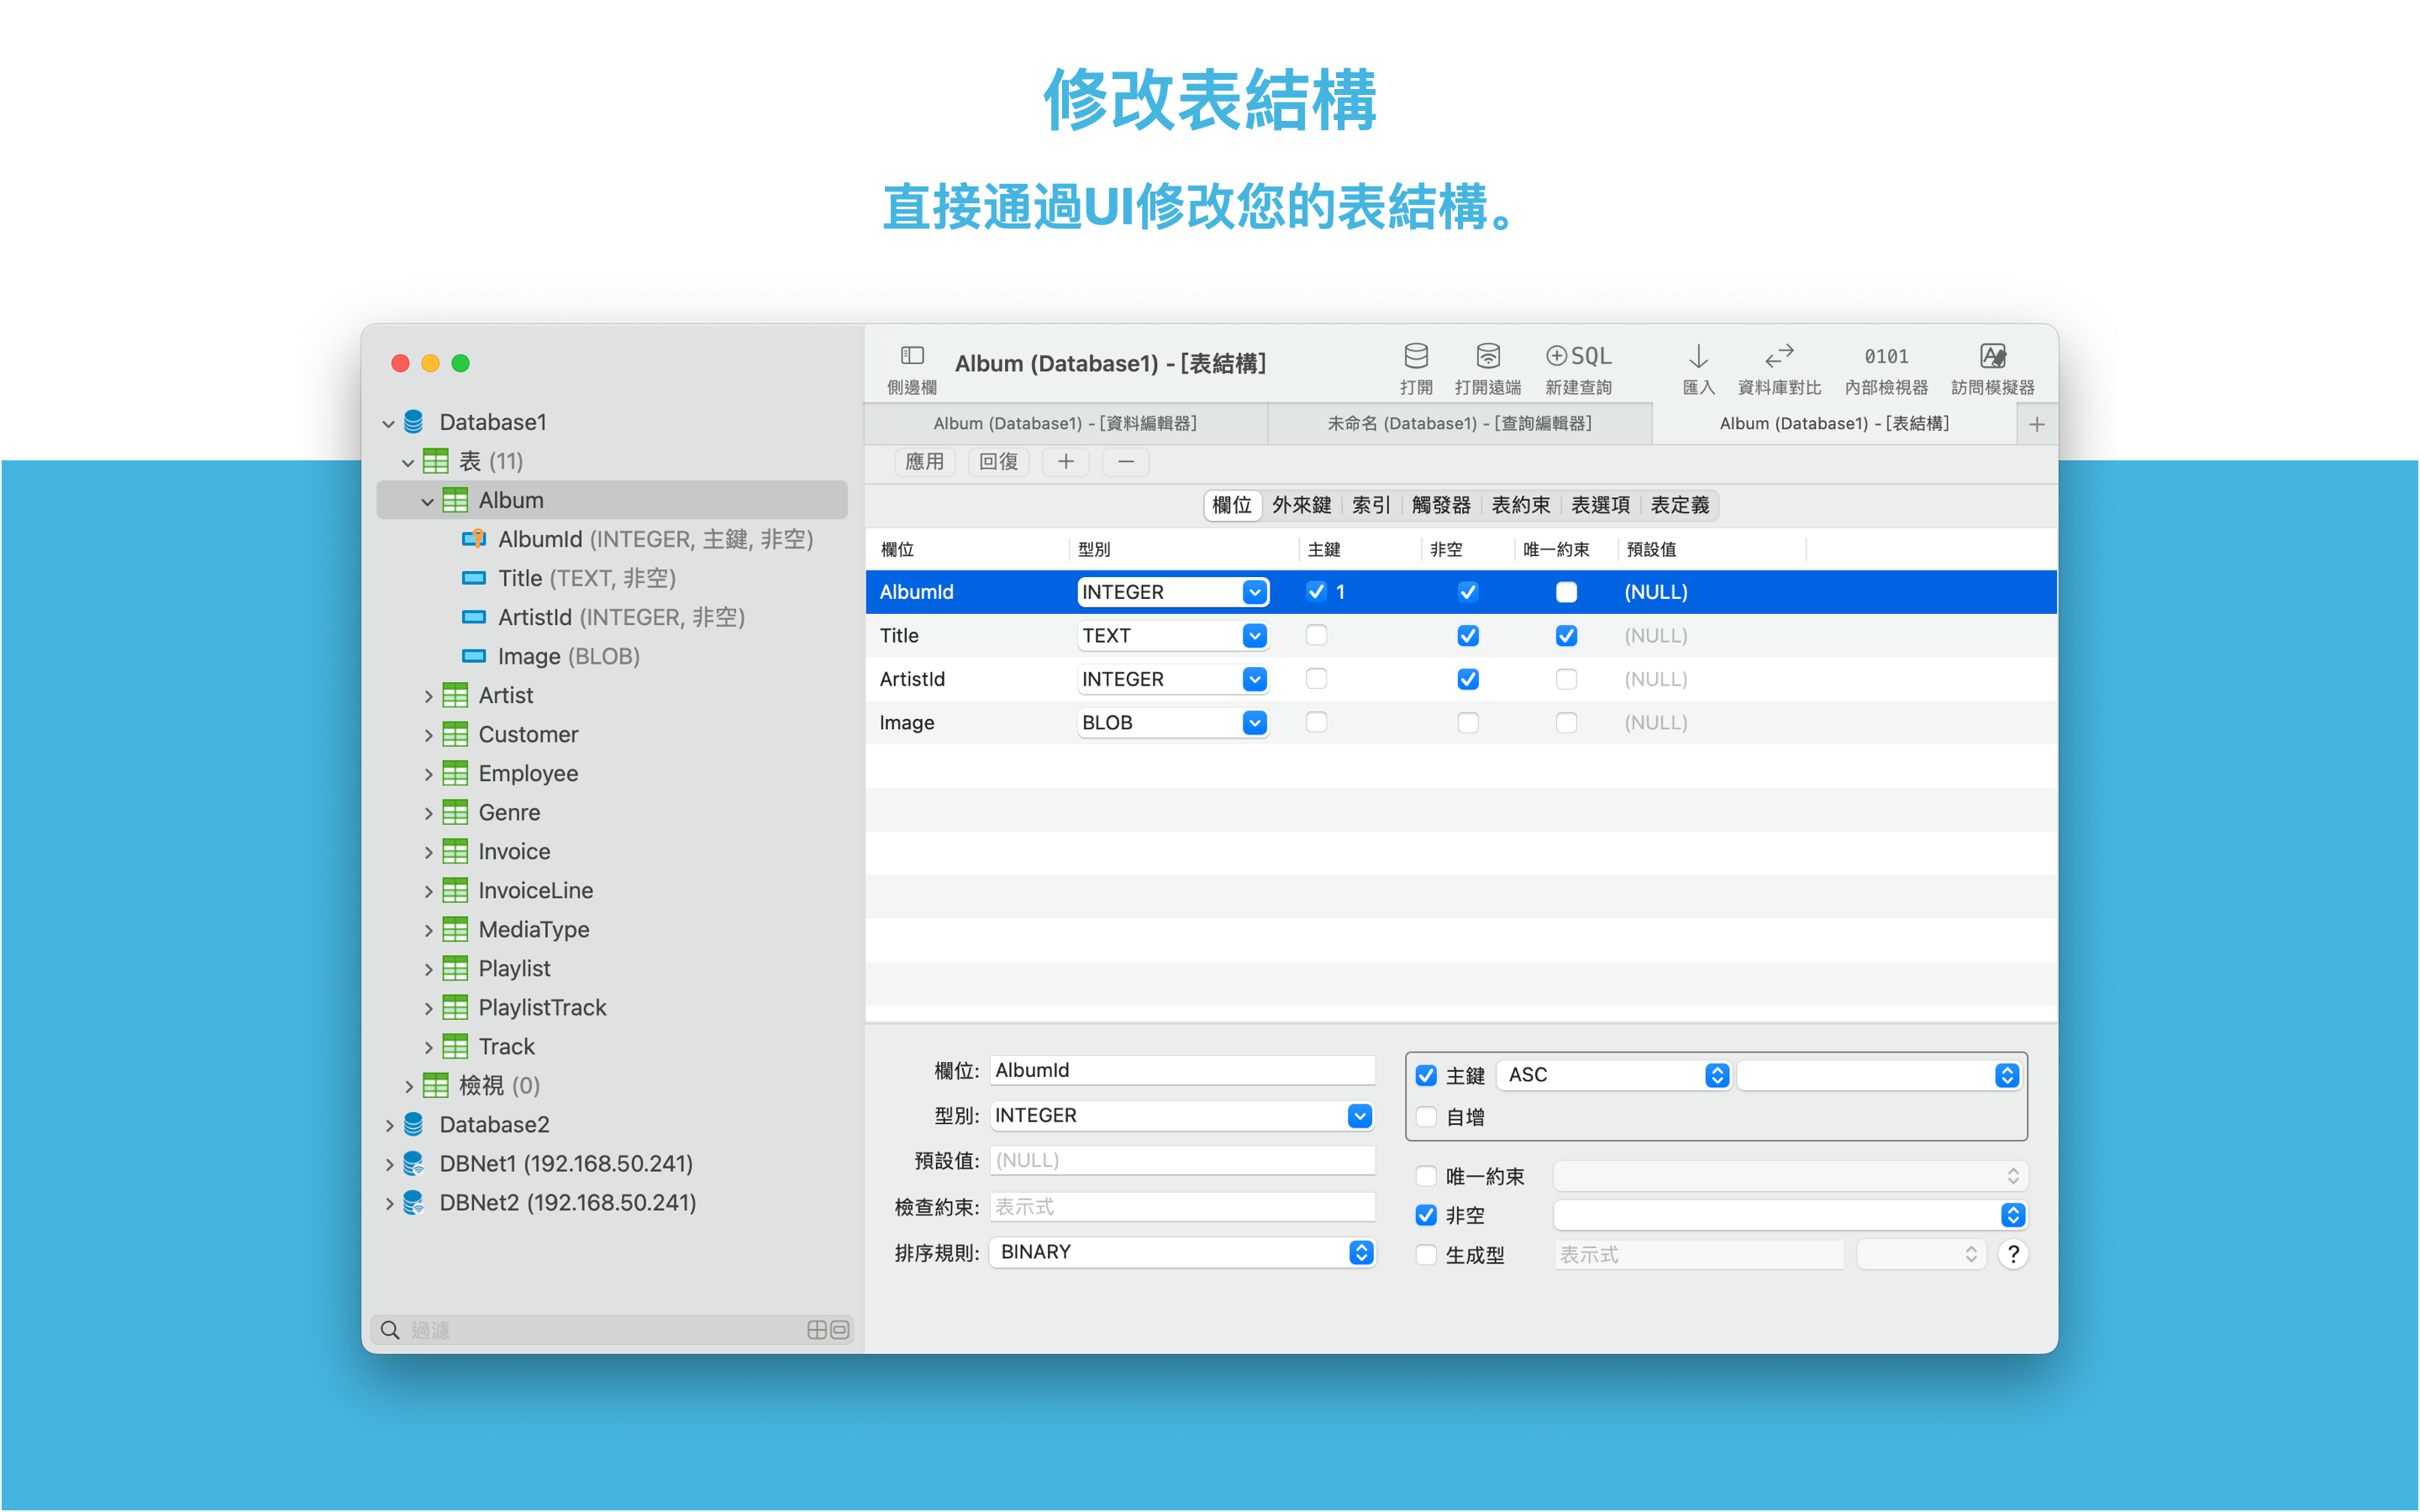2420x1512 pixels.
Task: Click the plus button to add column
Action: click(x=1065, y=462)
